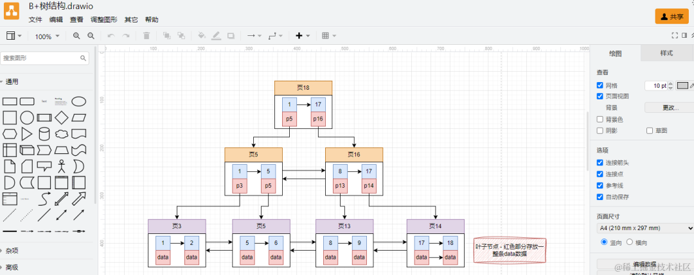Click the redo arrow in toolbar
This screenshot has width=694, height=275.
coord(126,36)
